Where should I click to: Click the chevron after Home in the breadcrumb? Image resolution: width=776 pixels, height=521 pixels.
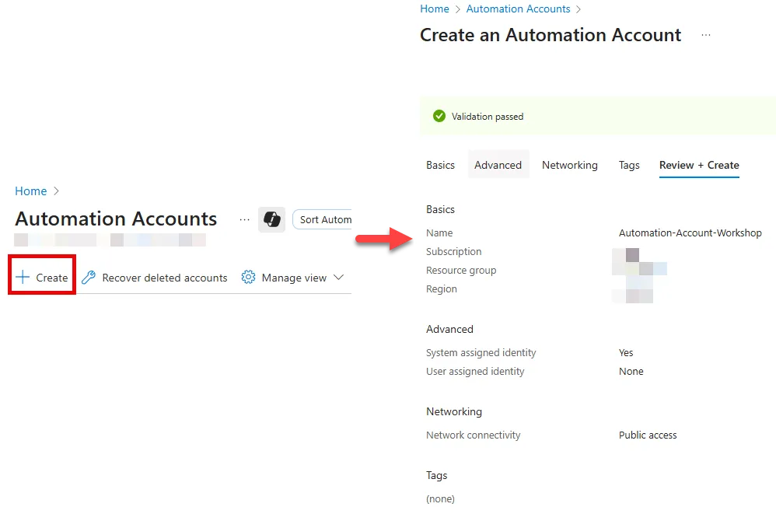[x=56, y=191]
